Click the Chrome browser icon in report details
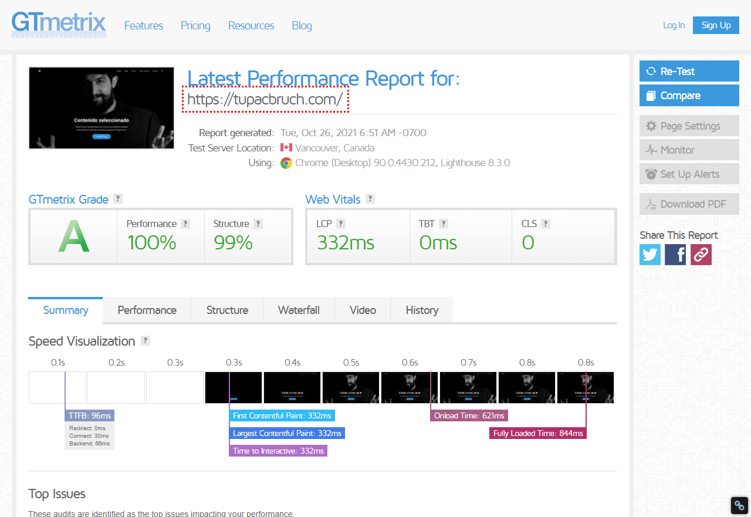Screen dimensions: 751x517 286,163
